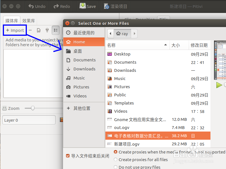Image resolution: width=226 pixels, height=169 pixels.
Task: Select the Music folder in file list
Action: click(x=158, y=79)
